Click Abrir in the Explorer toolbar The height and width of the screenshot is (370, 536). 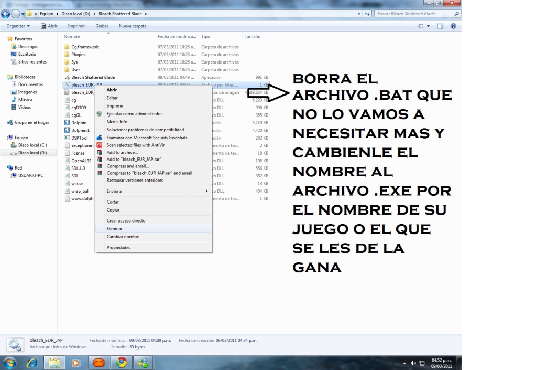(49, 26)
